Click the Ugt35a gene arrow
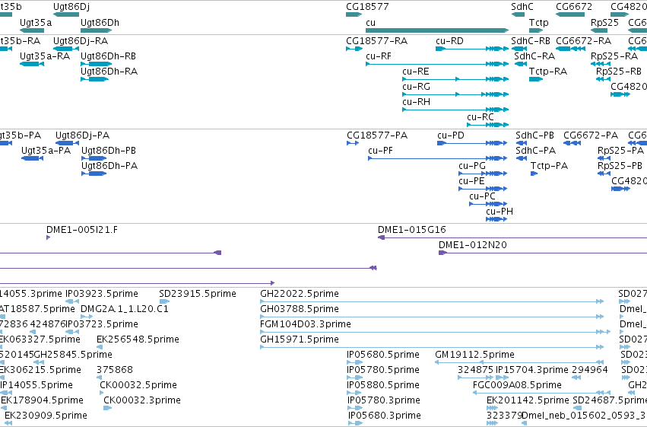 pos(32,30)
